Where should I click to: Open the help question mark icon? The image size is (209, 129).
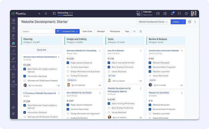186,13
